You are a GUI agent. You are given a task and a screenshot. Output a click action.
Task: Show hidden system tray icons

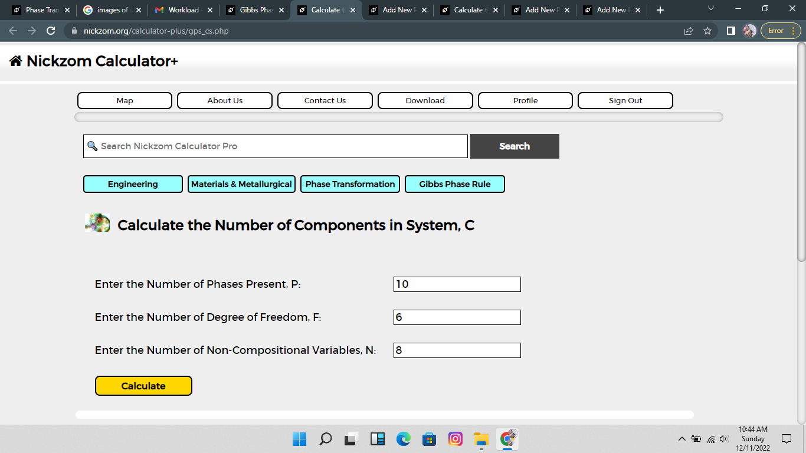682,439
